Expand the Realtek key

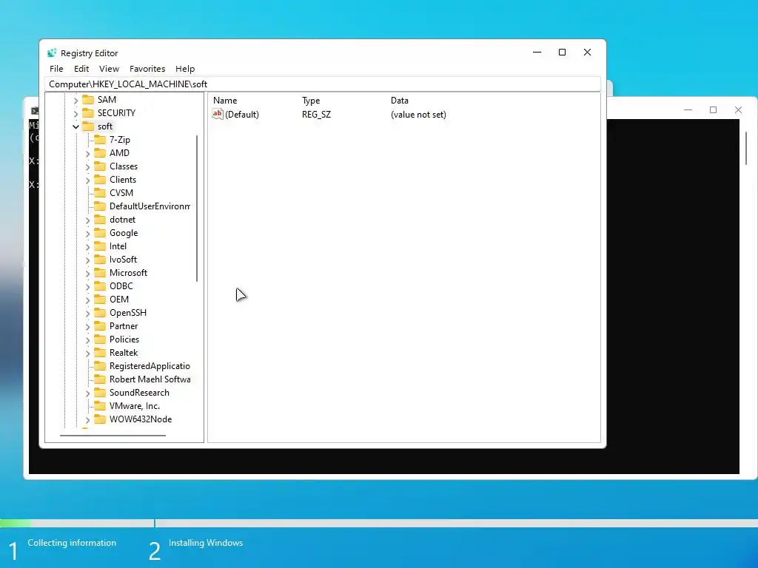pos(87,353)
